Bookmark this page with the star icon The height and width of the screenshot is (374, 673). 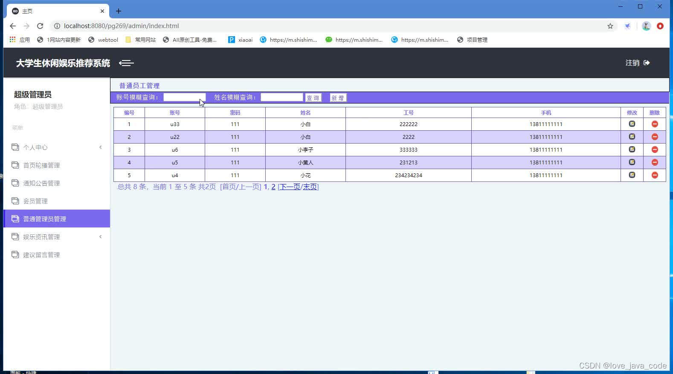pos(610,26)
